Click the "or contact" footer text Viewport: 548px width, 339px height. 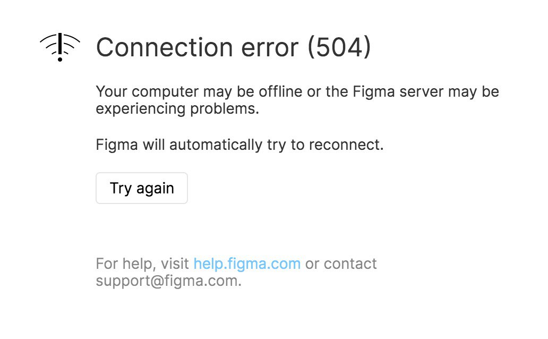(x=341, y=264)
